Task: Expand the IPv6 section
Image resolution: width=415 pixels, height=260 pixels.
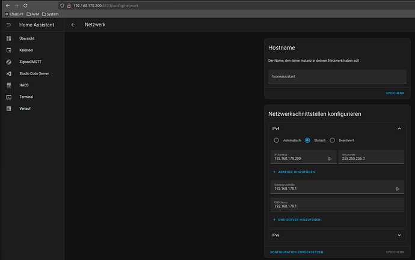Action: tap(399, 235)
